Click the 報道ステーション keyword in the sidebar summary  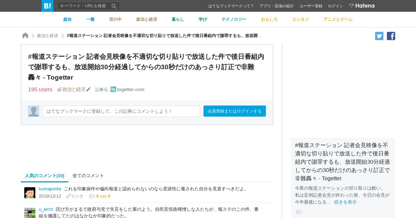[327, 188]
